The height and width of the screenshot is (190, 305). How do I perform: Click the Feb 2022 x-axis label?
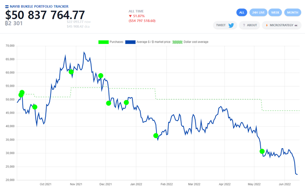click(x=166, y=184)
